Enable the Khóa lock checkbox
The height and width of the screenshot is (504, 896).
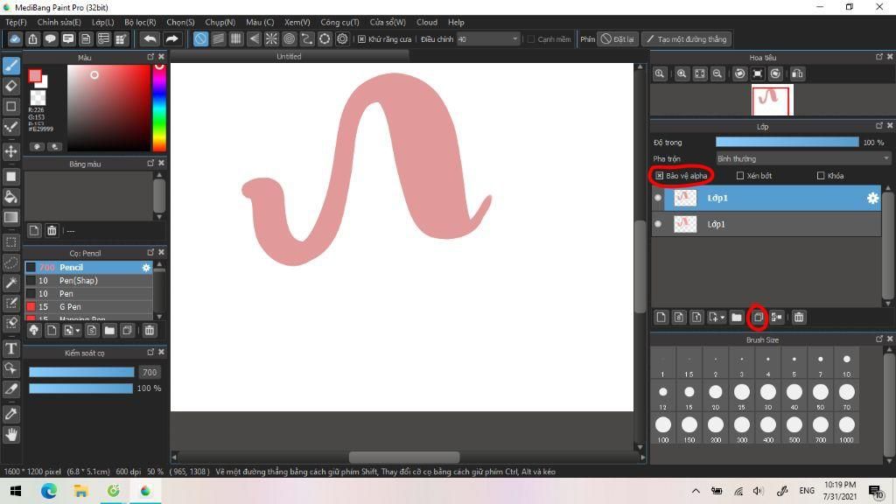point(821,175)
